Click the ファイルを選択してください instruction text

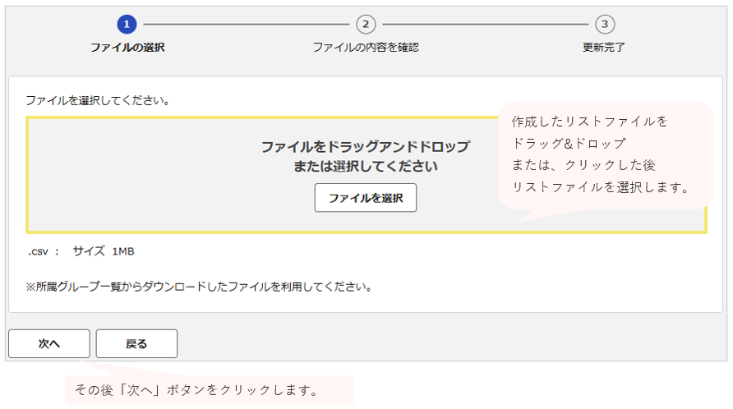coord(98,100)
